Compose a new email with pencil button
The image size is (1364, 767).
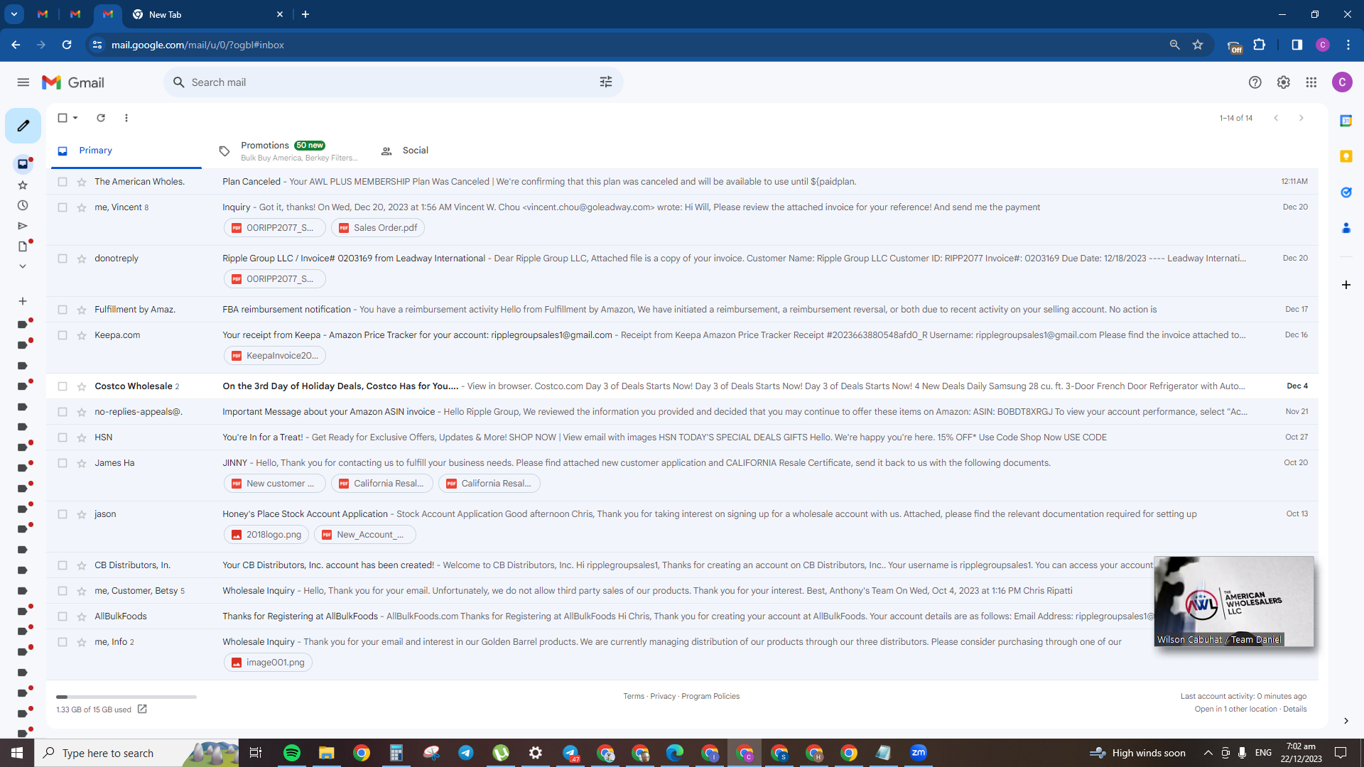tap(23, 126)
